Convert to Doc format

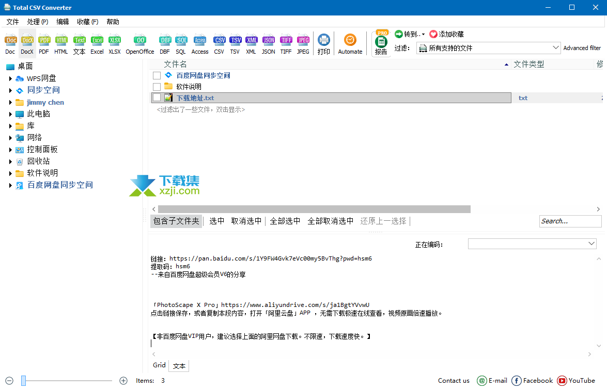[10, 44]
